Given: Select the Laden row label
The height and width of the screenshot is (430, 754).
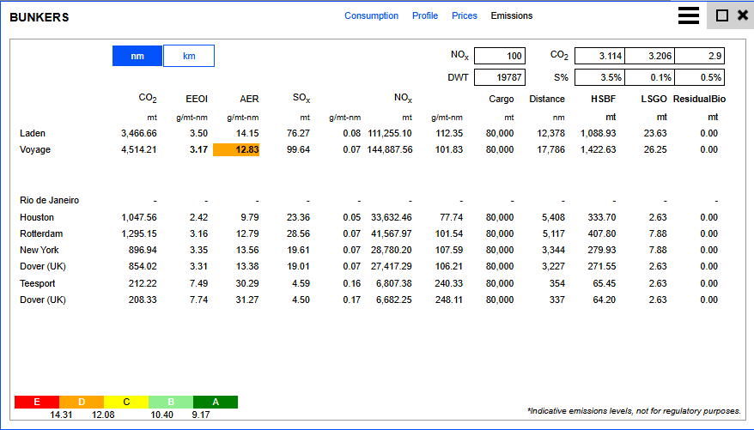Looking at the screenshot, I should pos(33,133).
